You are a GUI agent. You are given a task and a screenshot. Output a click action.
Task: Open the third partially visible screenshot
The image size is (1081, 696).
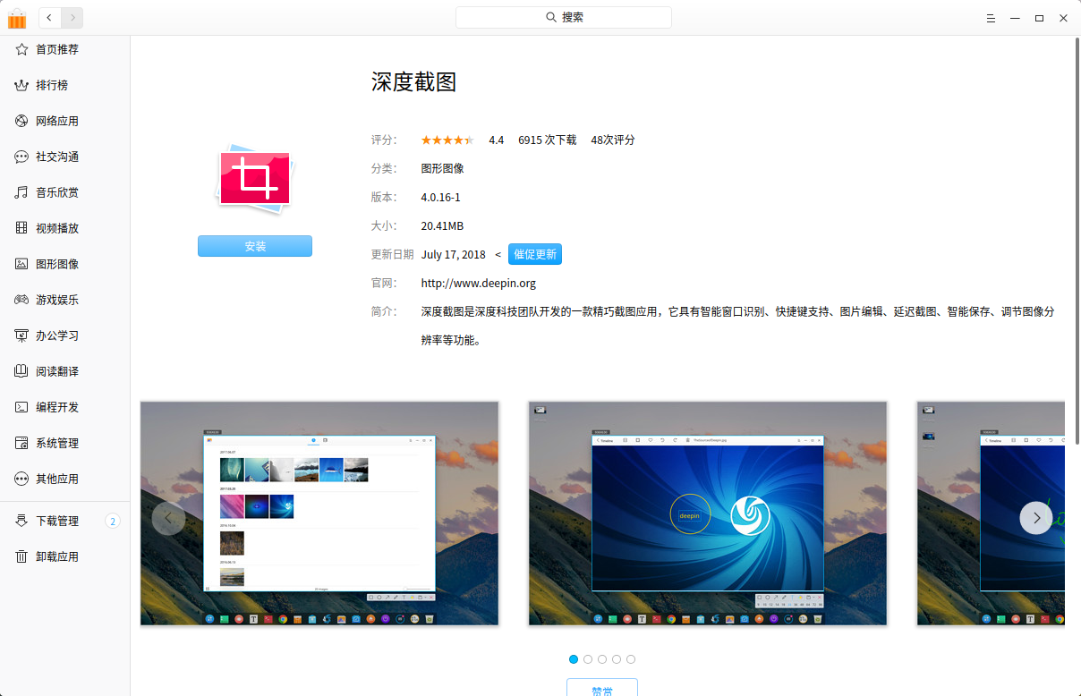tap(992, 514)
